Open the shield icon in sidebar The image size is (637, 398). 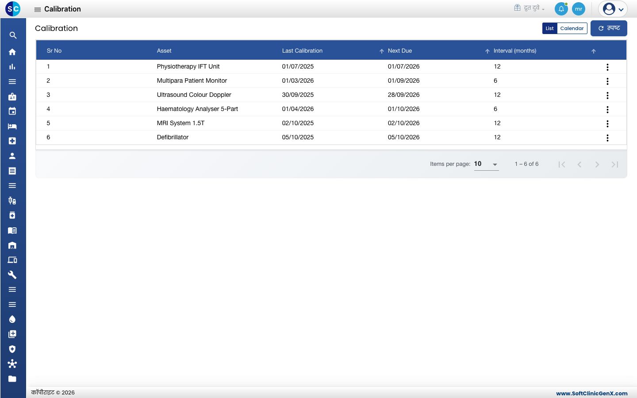click(x=12, y=349)
